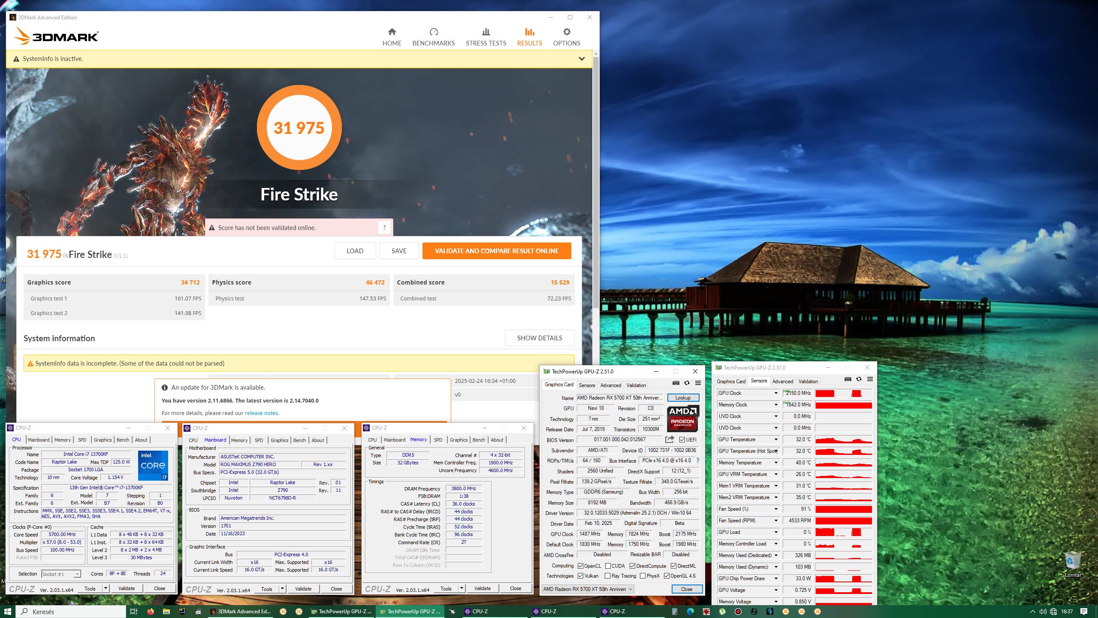Open the AMD Radeon GPU selector dropdown
The height and width of the screenshot is (618, 1098).
[x=588, y=589]
